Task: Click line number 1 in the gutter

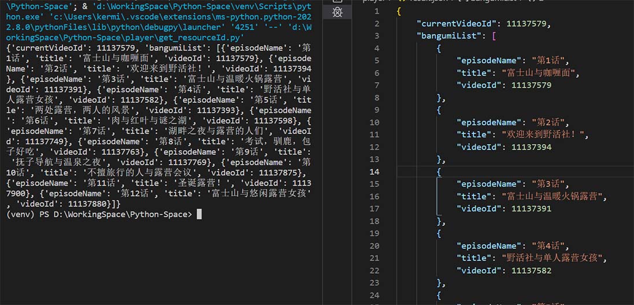Action: 377,12
